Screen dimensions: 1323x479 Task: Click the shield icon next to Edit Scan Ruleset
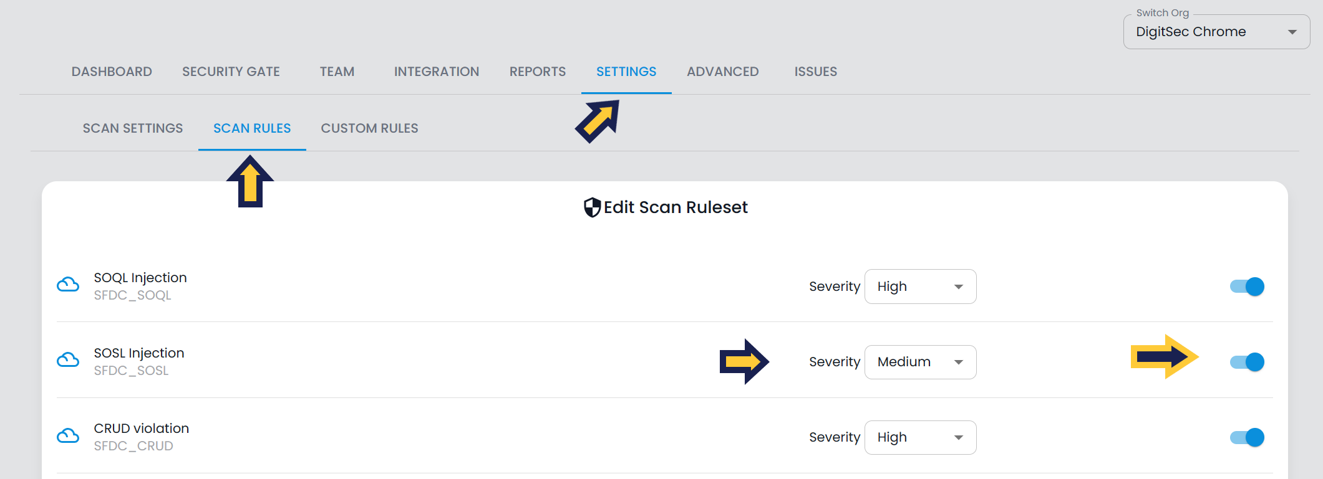[x=592, y=207]
